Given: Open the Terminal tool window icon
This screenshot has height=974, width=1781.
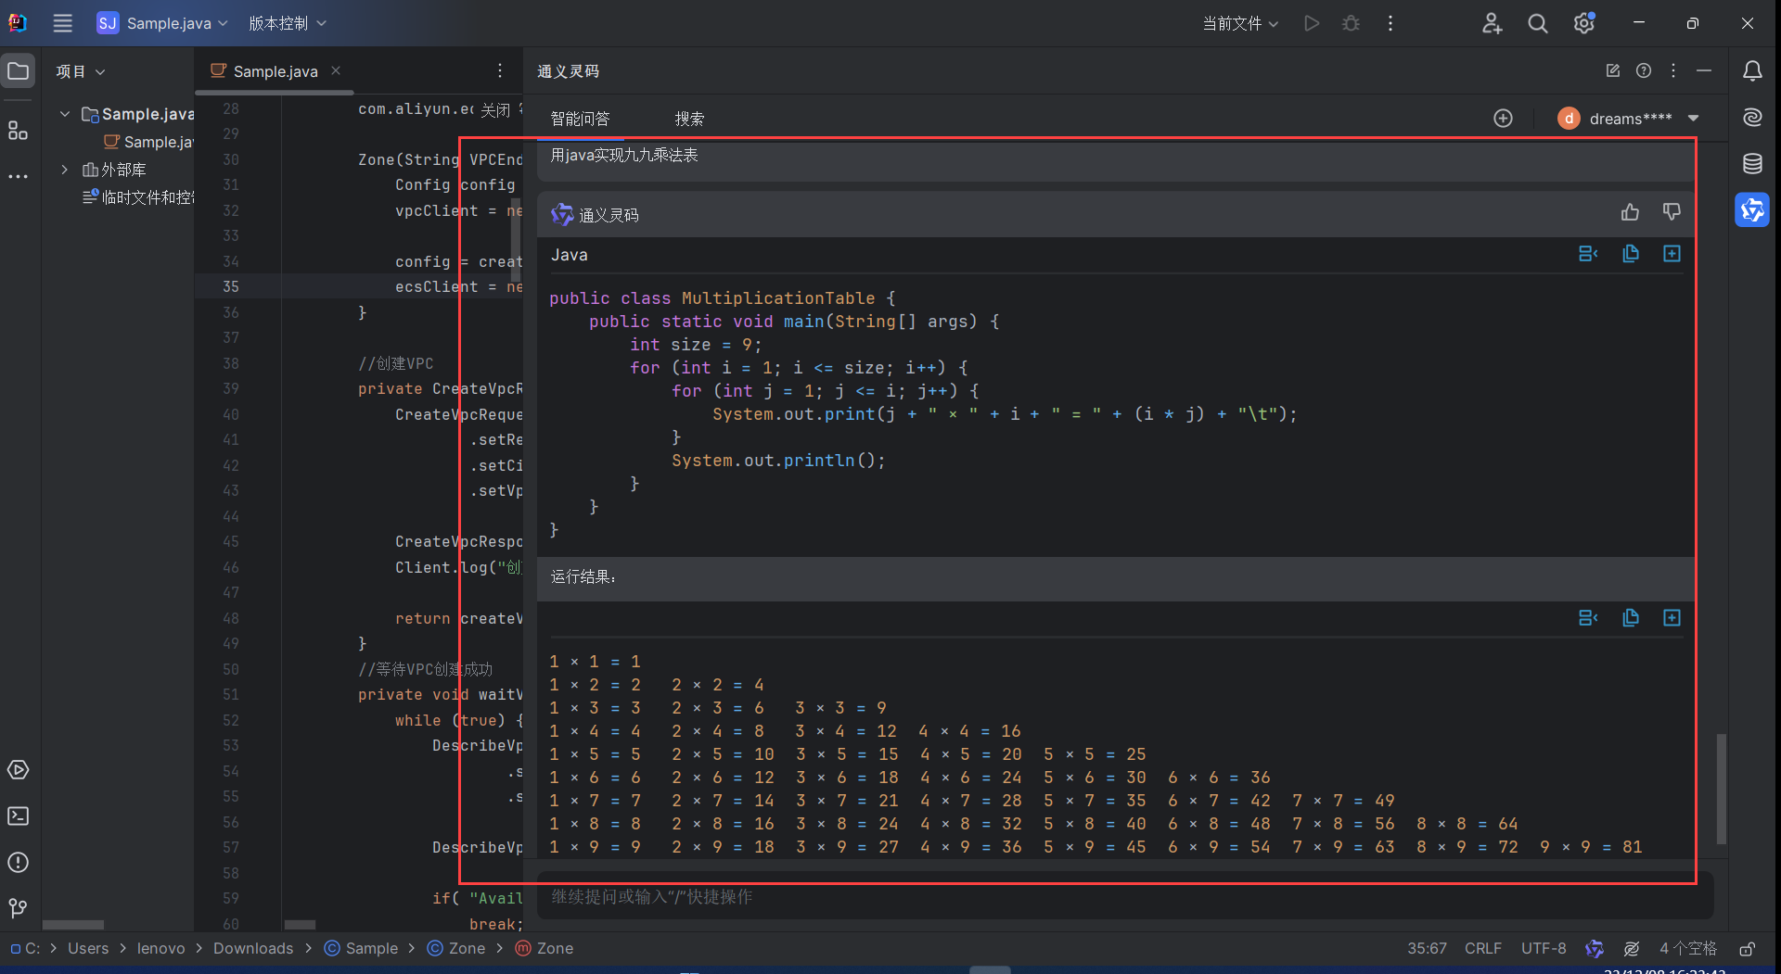Looking at the screenshot, I should coord(18,816).
